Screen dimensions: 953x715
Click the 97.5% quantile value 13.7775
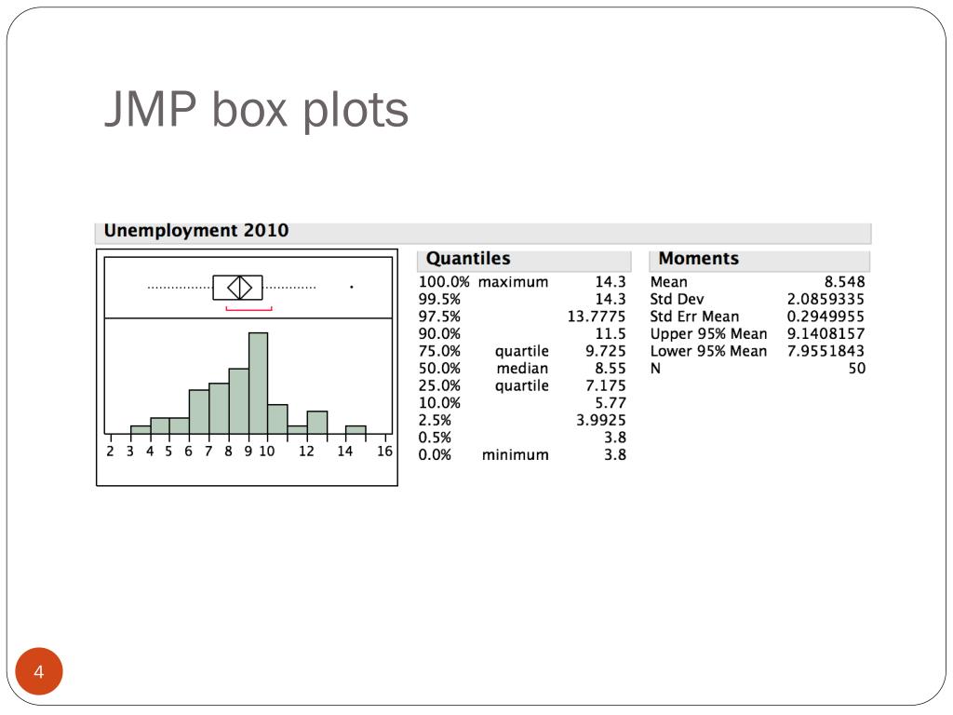(597, 317)
